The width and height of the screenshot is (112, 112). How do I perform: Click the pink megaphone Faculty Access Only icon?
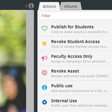pos(45,58)
